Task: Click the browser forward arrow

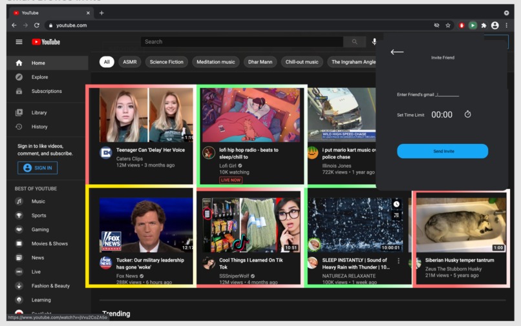Action: pyautogui.click(x=25, y=25)
